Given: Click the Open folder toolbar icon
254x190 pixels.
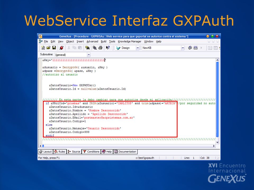Looking at the screenshot, I should (x=48, y=48).
